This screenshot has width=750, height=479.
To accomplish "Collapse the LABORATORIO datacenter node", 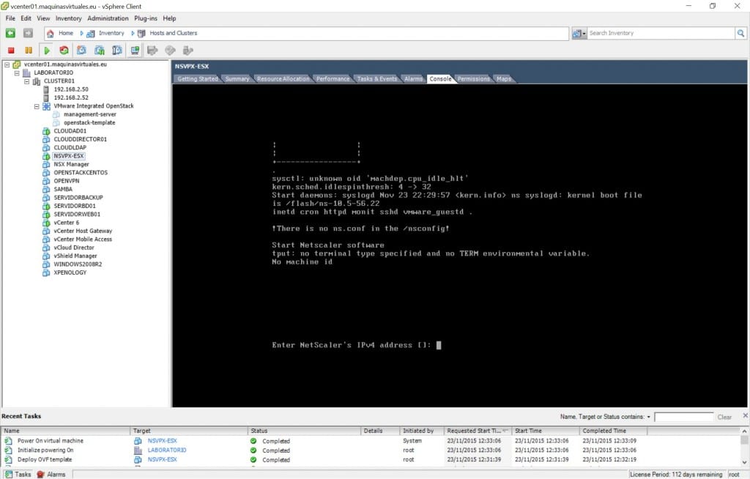I will (17, 73).
